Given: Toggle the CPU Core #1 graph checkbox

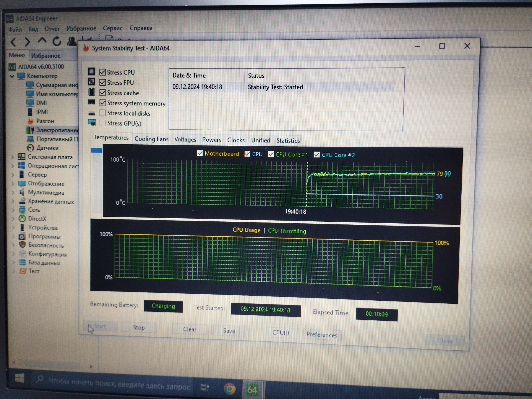Looking at the screenshot, I should click(x=271, y=154).
